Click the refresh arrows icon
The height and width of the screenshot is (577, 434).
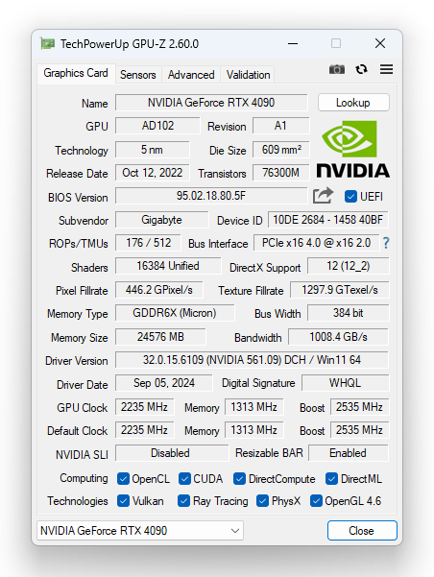click(x=361, y=69)
